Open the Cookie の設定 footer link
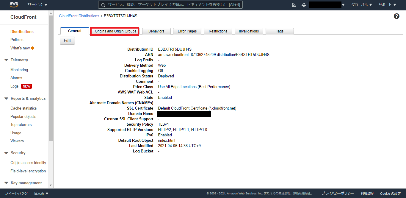This screenshot has width=406, height=198. coord(391,194)
